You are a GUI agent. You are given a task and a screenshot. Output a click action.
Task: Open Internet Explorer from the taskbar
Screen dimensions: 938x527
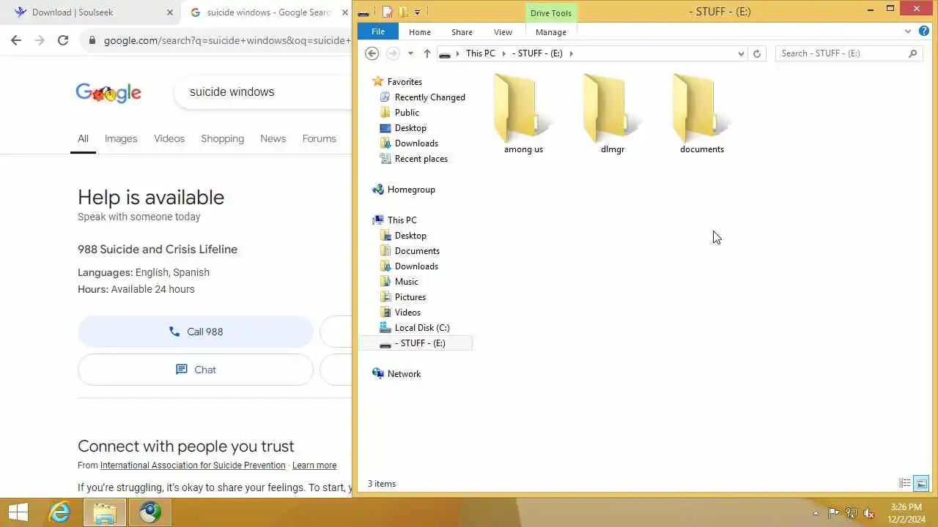tap(59, 512)
